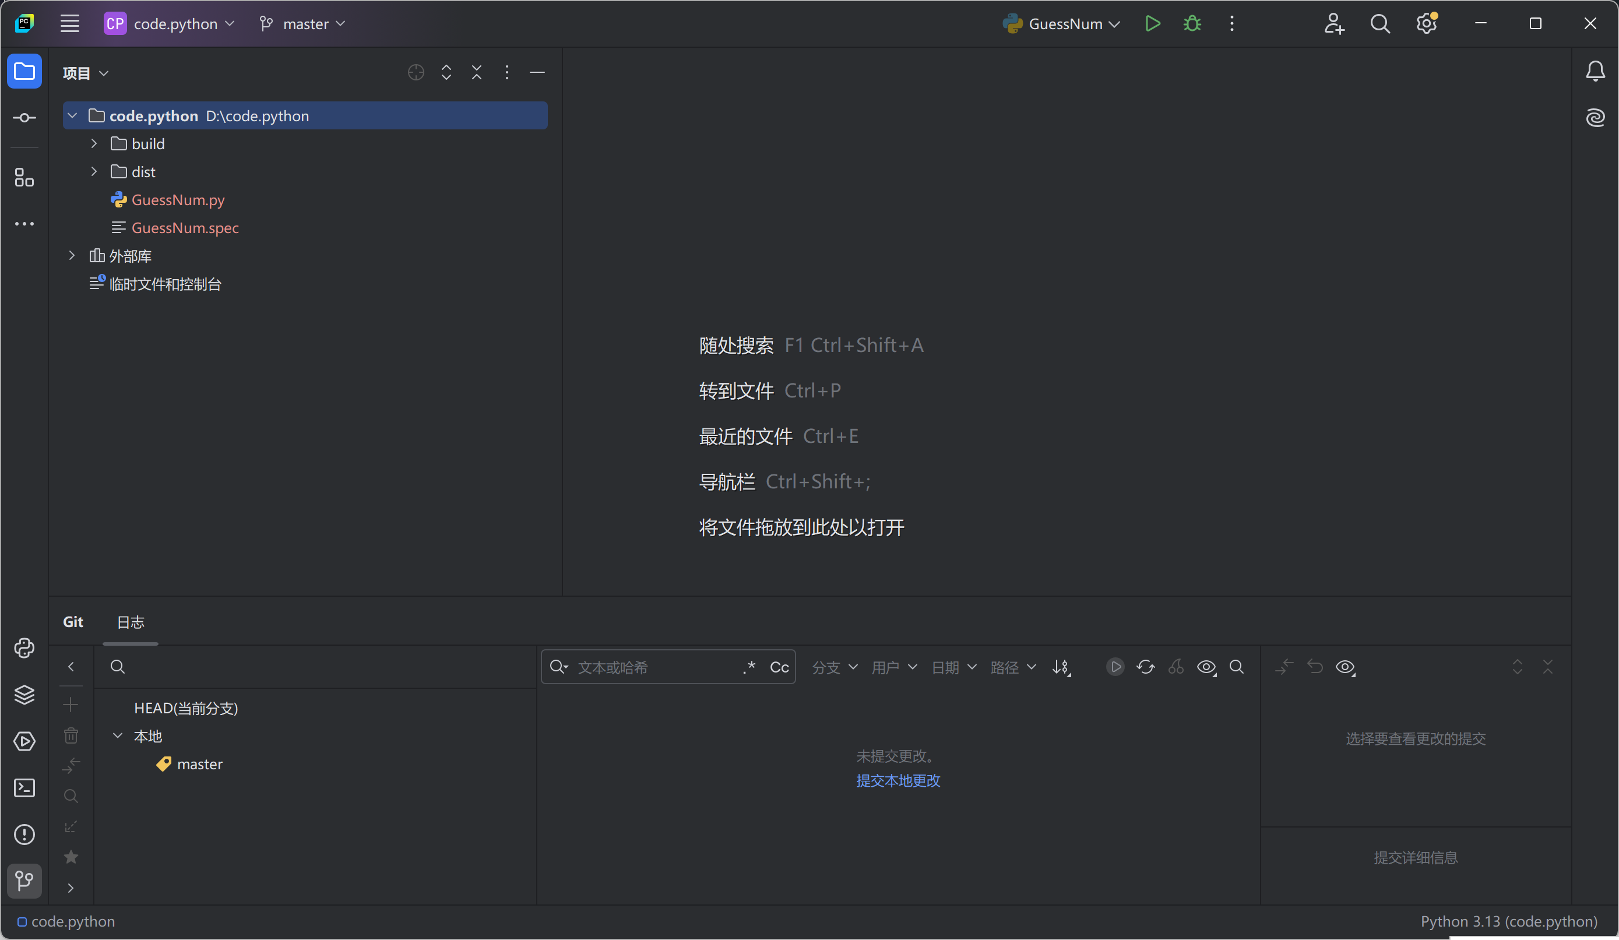This screenshot has width=1619, height=940.
Task: Open the Terminal tool window
Action: [24, 788]
